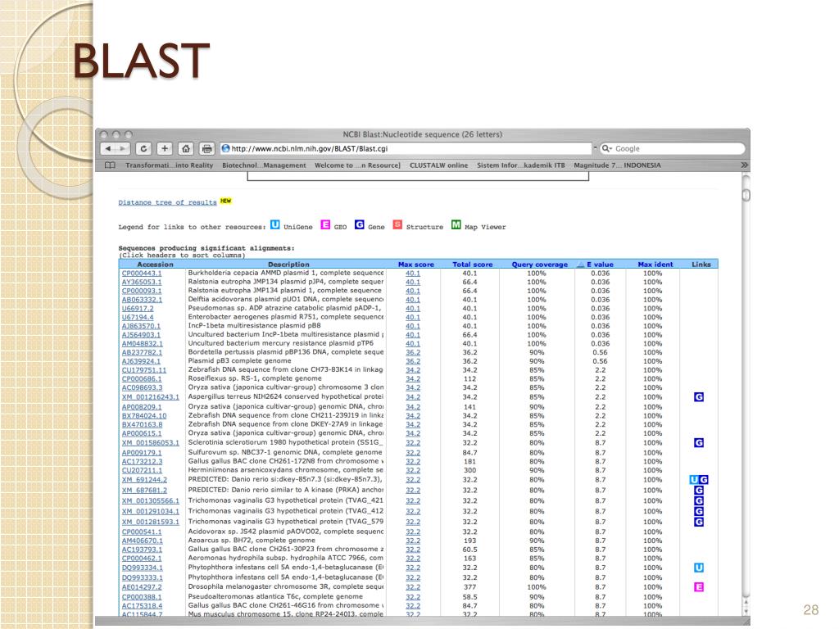Sort table by Query coverage header
The image size is (839, 629).
click(539, 265)
